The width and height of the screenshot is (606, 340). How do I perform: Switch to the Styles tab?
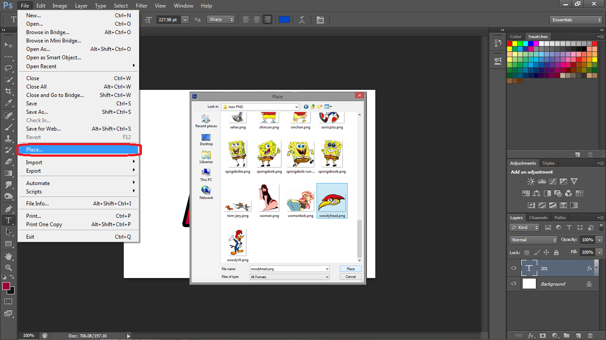click(549, 163)
